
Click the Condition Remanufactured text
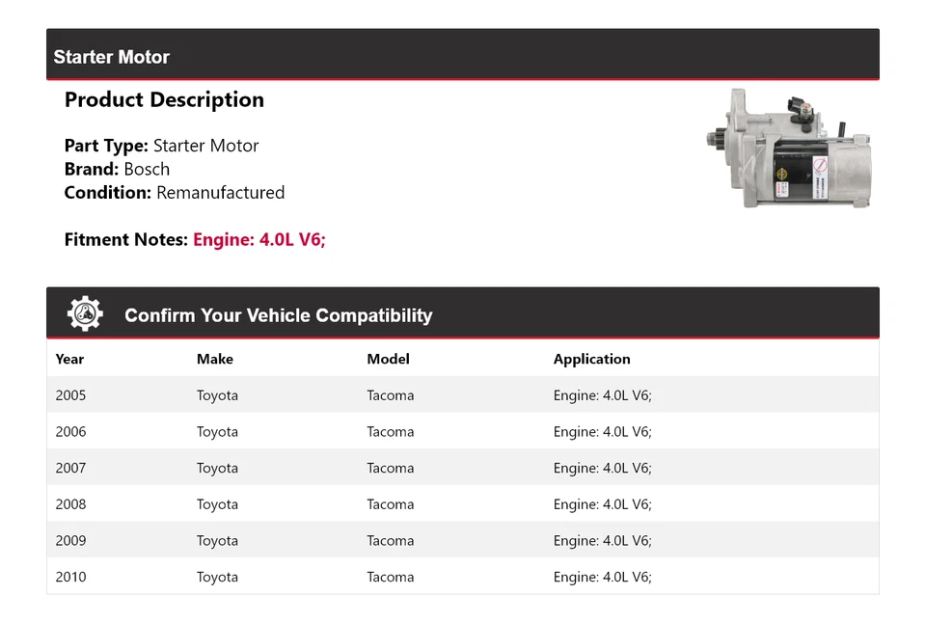[x=174, y=192]
